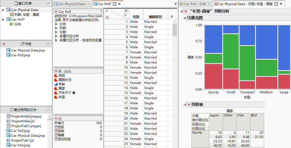Open the 列联表 red triangle menu
The width and height of the screenshot is (291, 148).
[x=189, y=105]
